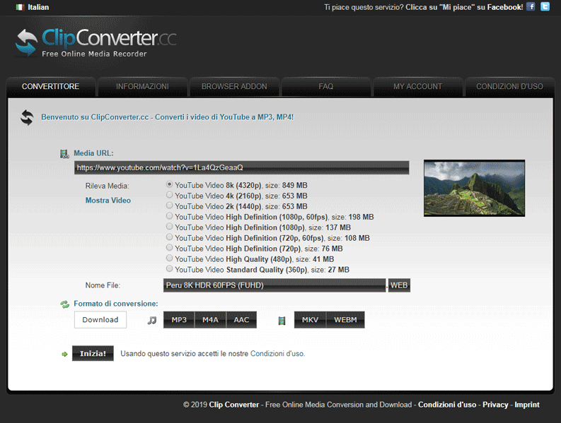Choose AAC conversion format
The image size is (561, 423).
pos(241,320)
